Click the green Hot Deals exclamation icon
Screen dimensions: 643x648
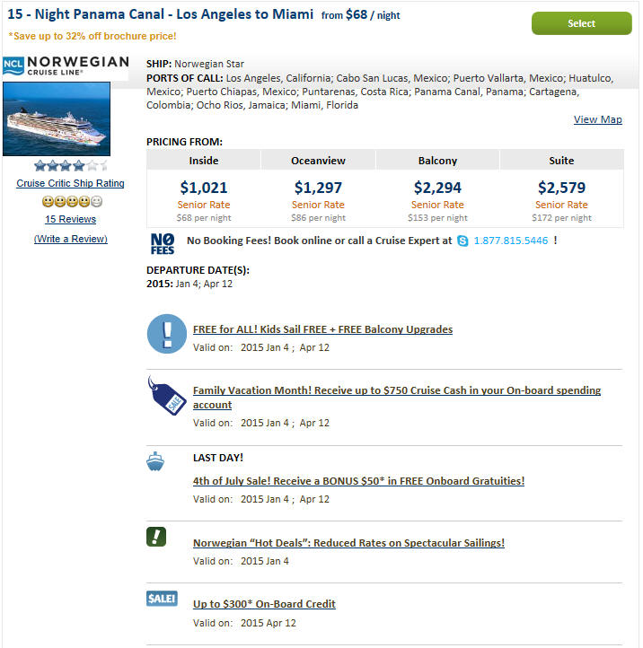(156, 537)
